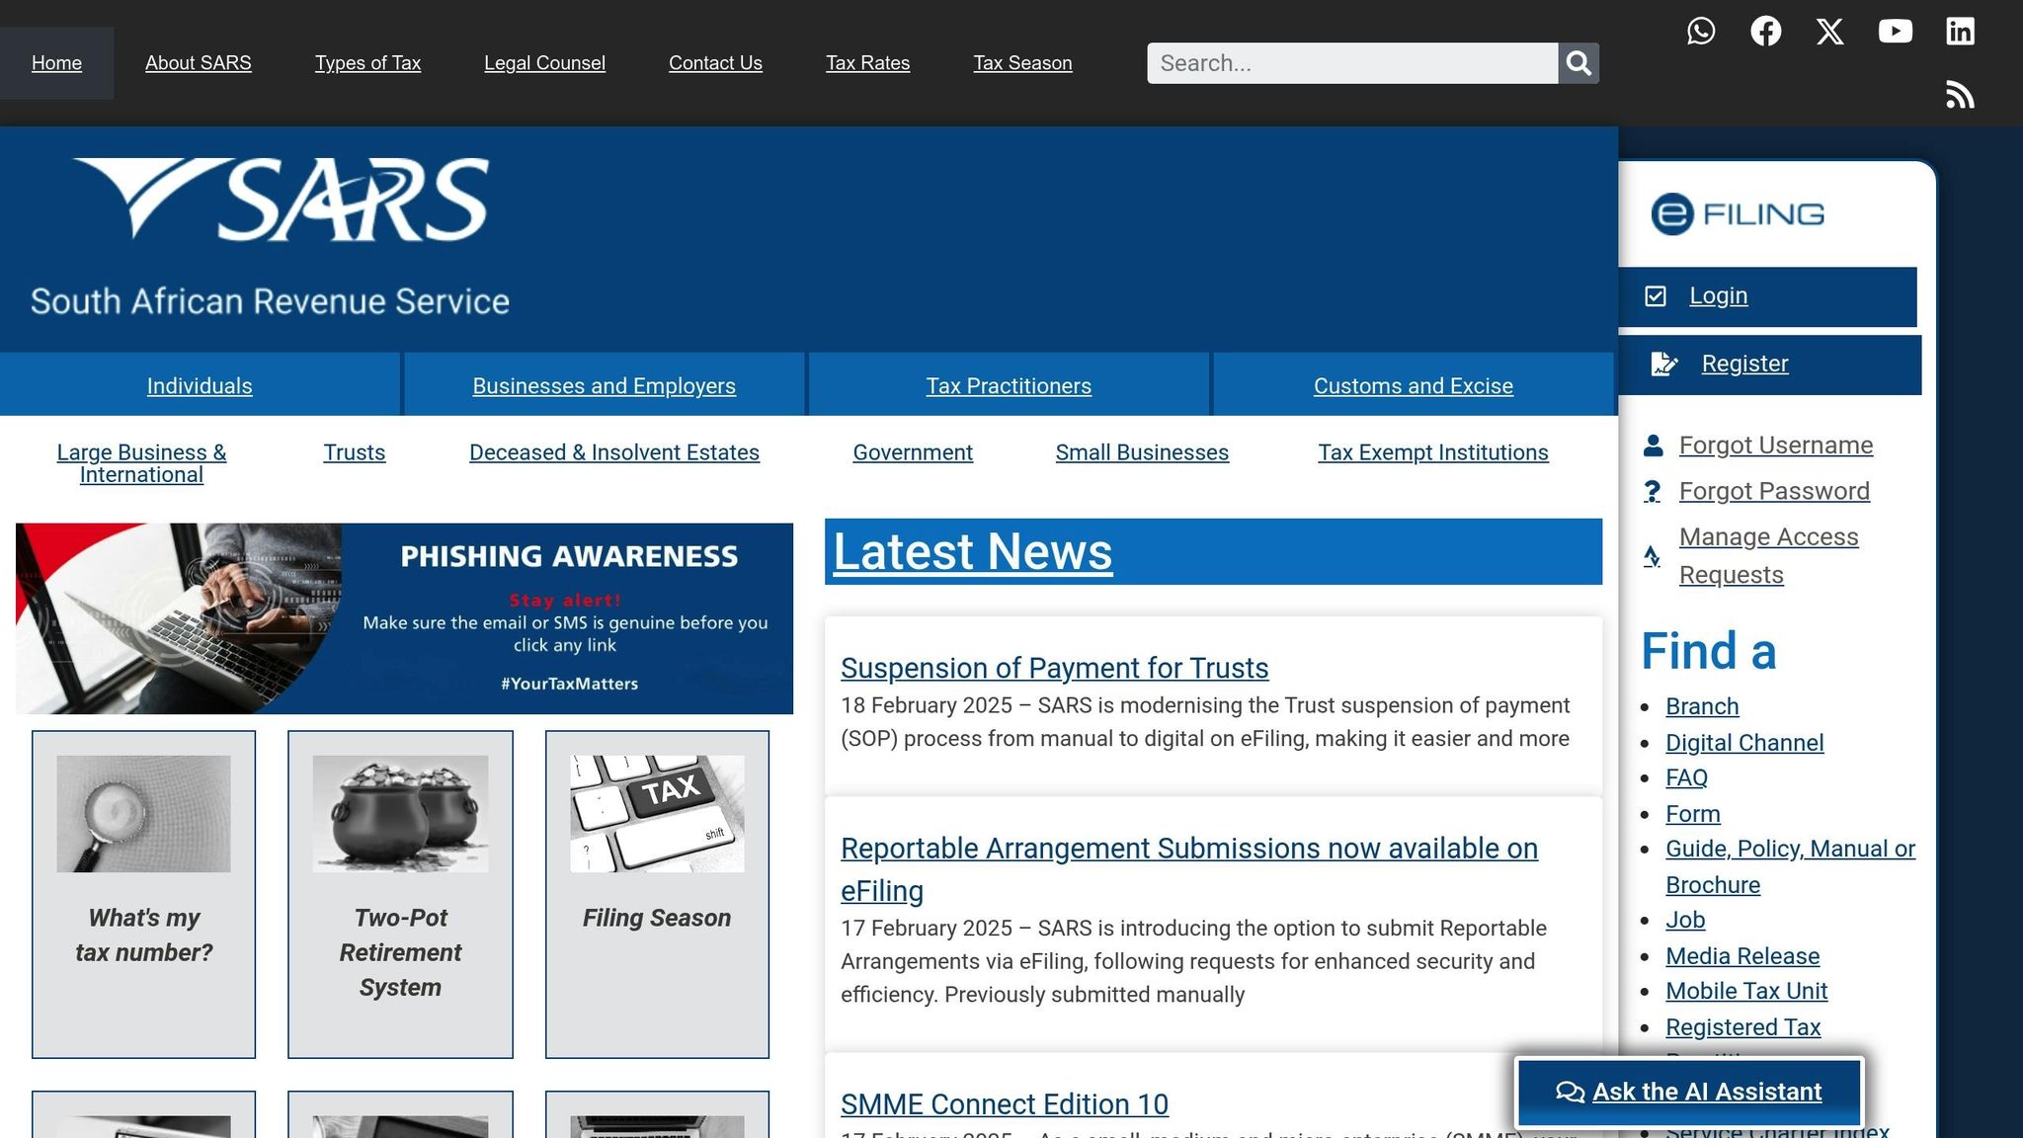Open Guide, Policy, Manual or Brochure link
The image size is (2023, 1138).
(x=1790, y=866)
